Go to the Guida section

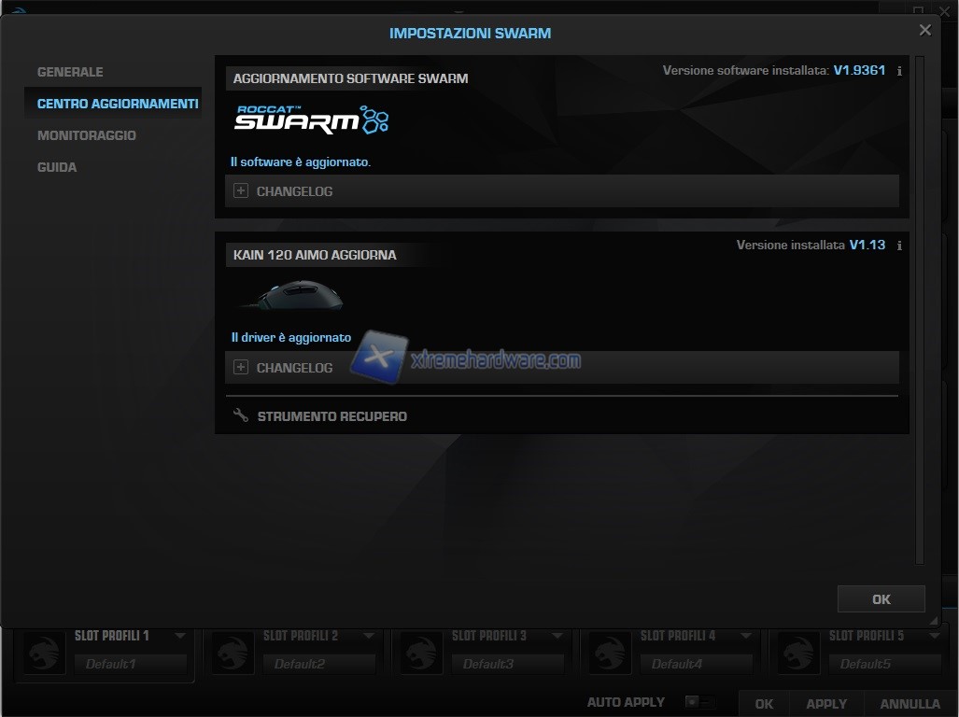57,167
